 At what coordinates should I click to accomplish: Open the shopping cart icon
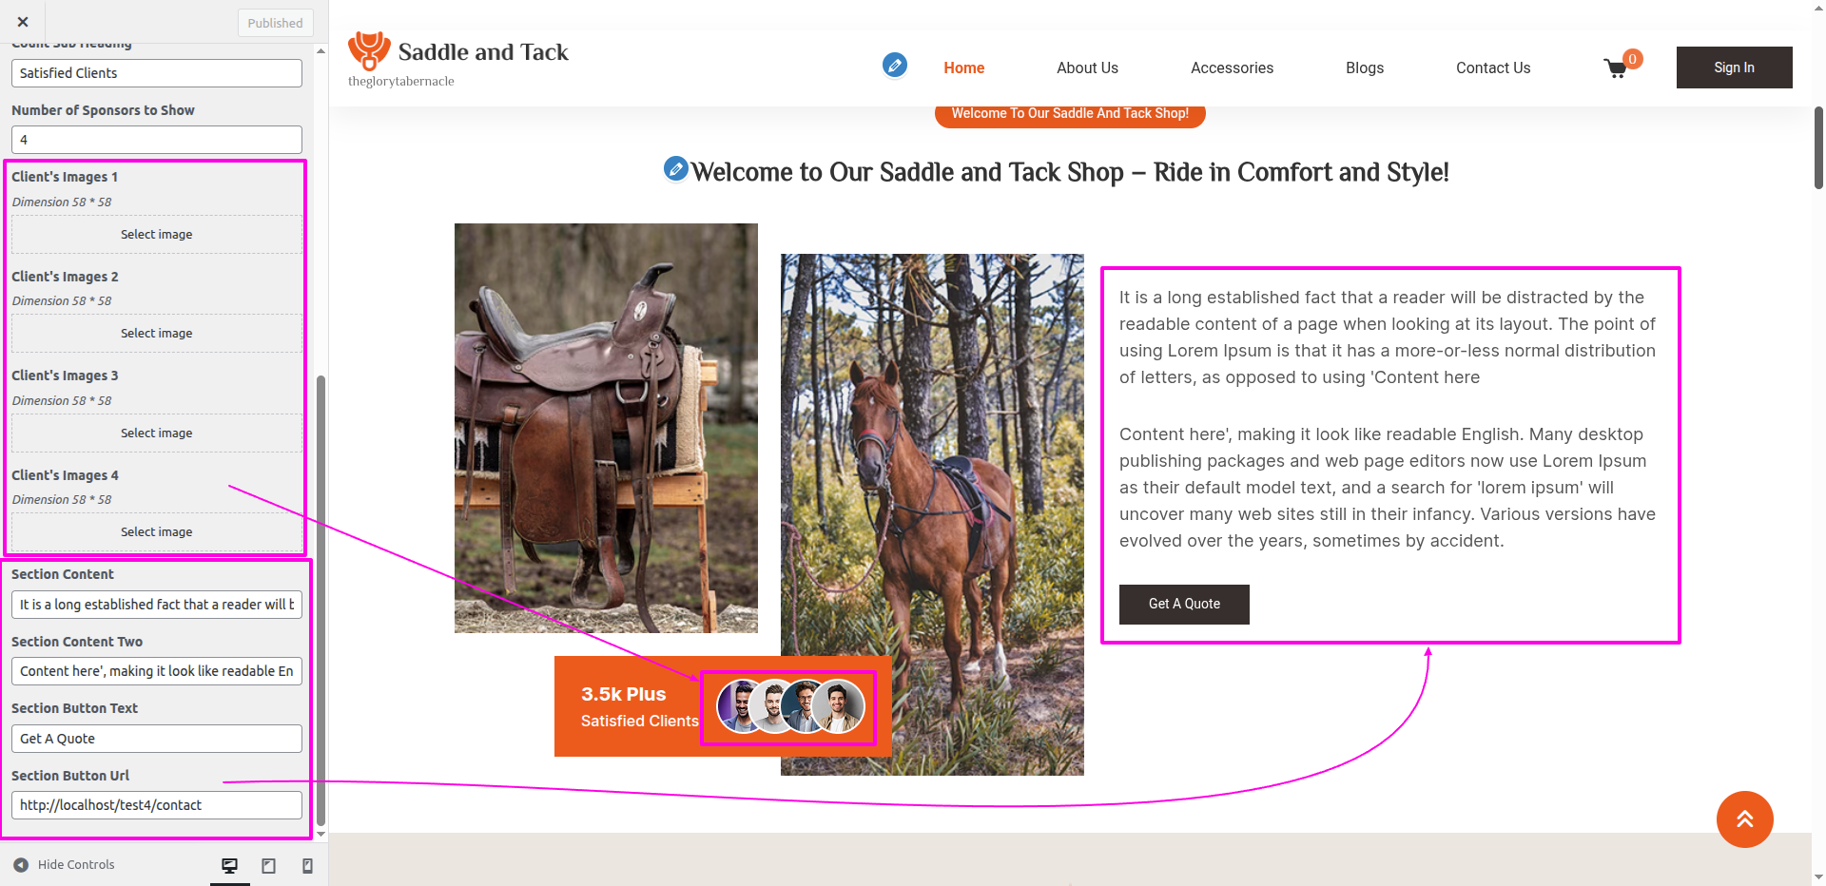[1616, 68]
